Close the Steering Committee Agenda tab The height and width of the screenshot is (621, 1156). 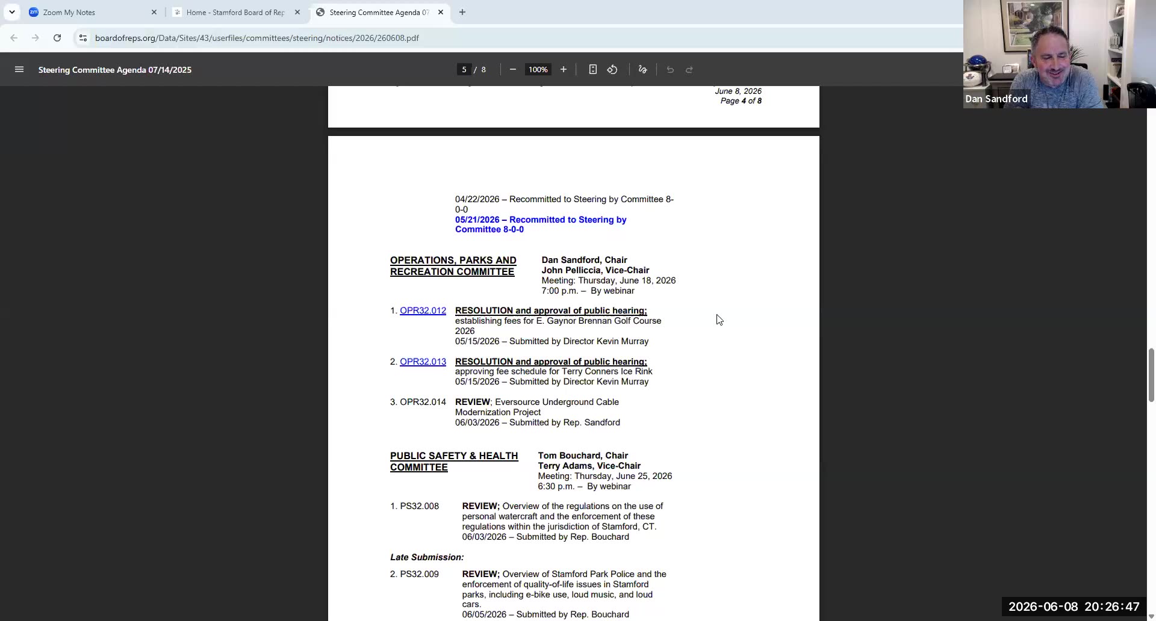click(x=440, y=12)
